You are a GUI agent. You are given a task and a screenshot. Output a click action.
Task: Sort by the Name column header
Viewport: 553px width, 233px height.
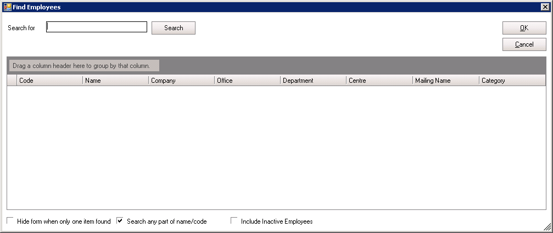click(x=115, y=81)
